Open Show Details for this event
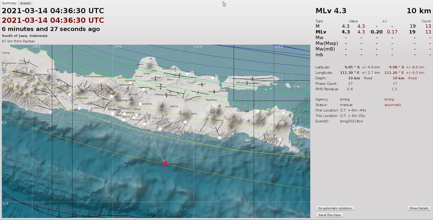 tap(419, 208)
